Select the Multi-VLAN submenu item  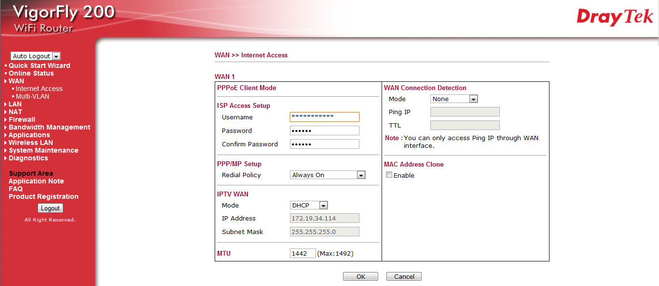pyautogui.click(x=32, y=96)
